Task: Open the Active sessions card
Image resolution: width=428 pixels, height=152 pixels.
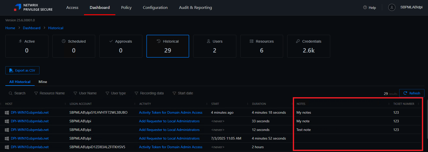Action: pos(27,46)
